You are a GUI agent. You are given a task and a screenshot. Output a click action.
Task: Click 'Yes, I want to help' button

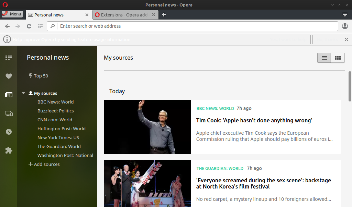[x=288, y=40]
